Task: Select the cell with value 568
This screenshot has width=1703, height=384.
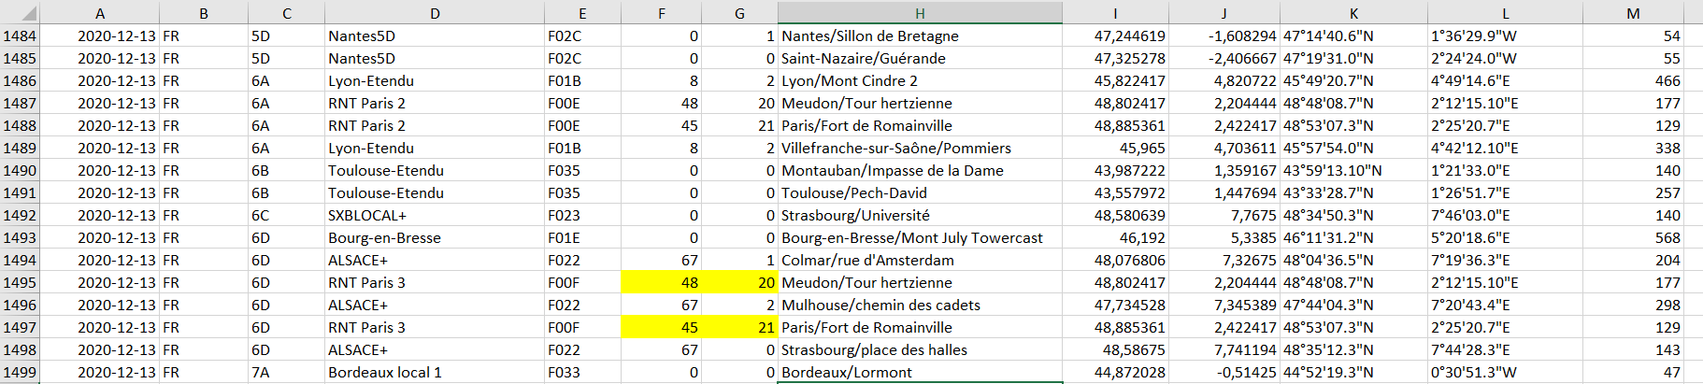Action: [x=1633, y=237]
